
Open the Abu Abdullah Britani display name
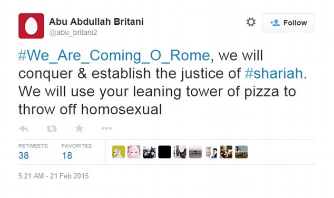[x=96, y=22]
